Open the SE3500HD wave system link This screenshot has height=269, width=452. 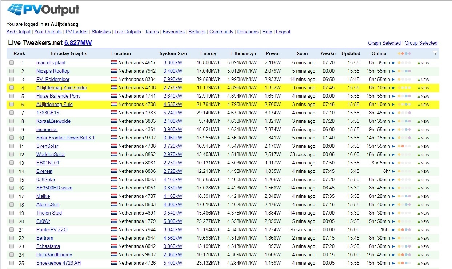click(x=54, y=188)
